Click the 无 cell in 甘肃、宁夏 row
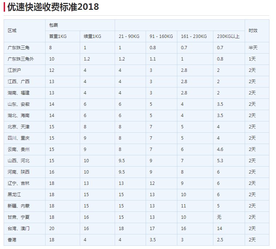Screen dimensions: 276x249 coord(219,217)
